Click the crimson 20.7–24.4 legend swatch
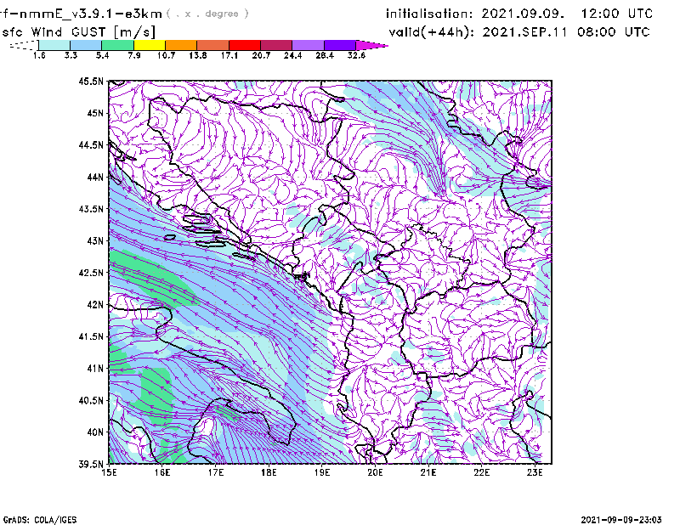The image size is (680, 525). point(276,45)
